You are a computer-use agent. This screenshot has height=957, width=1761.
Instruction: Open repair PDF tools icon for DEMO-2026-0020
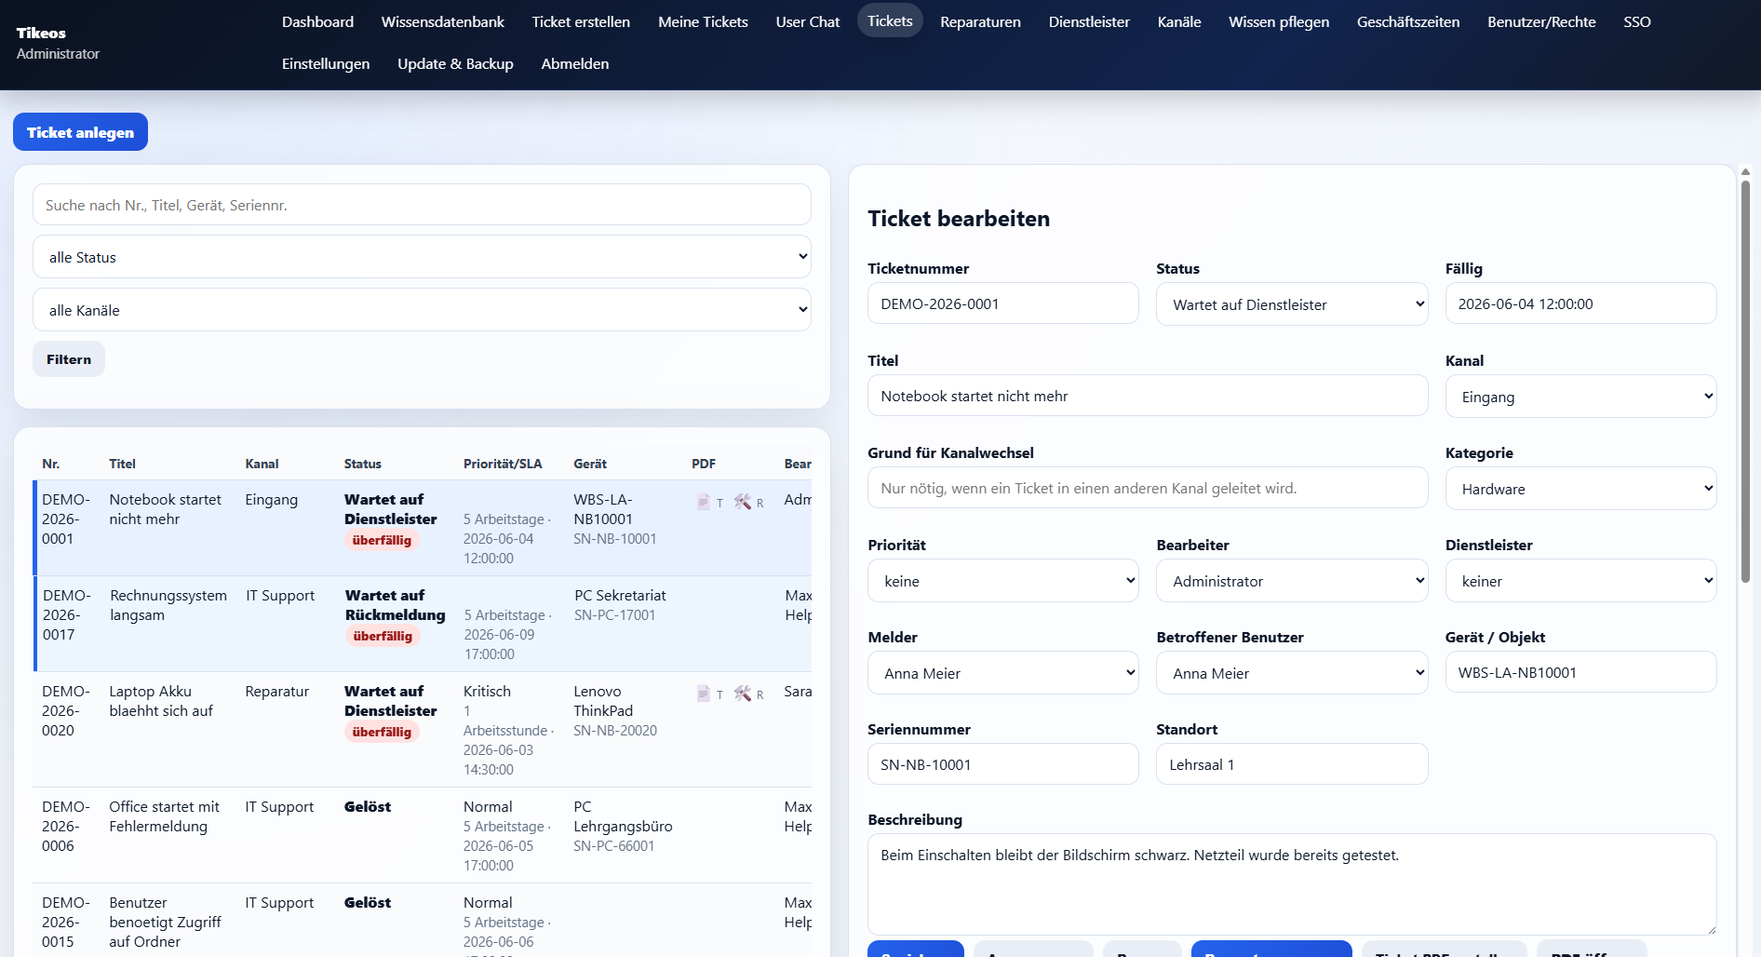[743, 694]
